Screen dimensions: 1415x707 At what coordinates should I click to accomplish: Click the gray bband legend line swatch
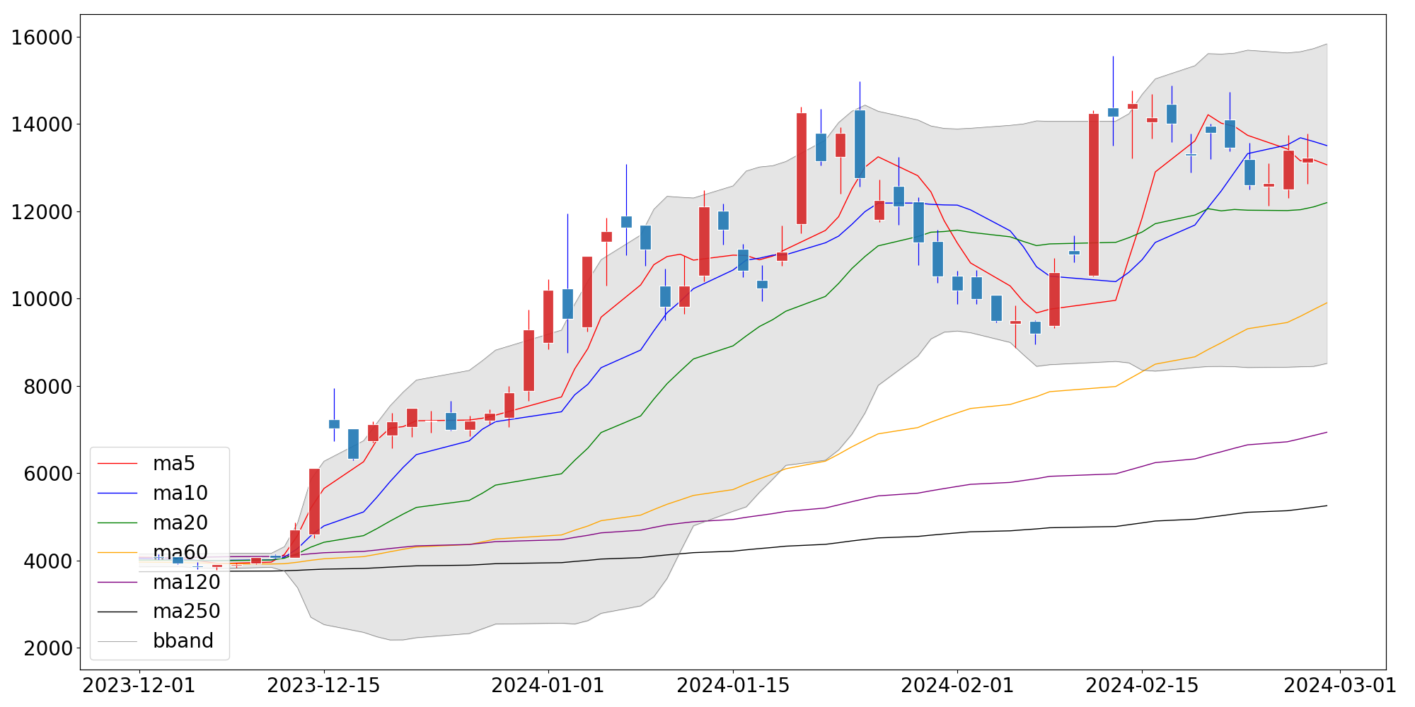117,641
